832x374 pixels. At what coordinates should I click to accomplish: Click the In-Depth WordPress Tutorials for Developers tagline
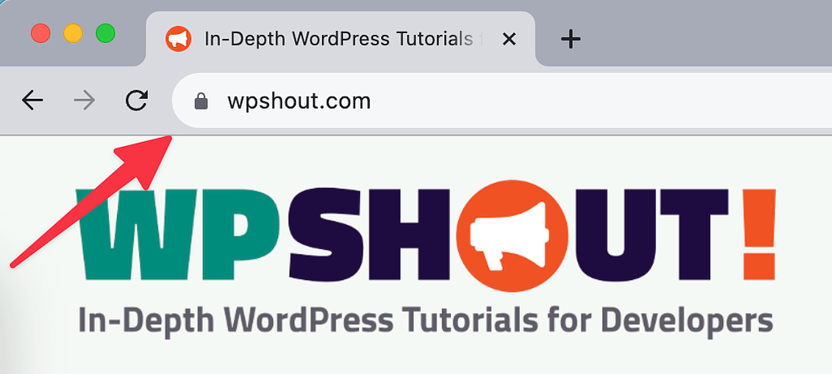coord(425,321)
